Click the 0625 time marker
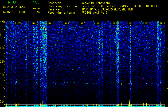The width and height of the screenshot is (168, 107). pyautogui.click(x=82, y=23)
